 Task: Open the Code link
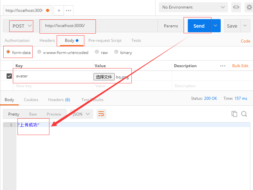pos(245,41)
